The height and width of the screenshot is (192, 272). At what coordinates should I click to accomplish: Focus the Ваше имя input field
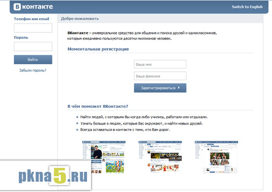tap(160, 64)
